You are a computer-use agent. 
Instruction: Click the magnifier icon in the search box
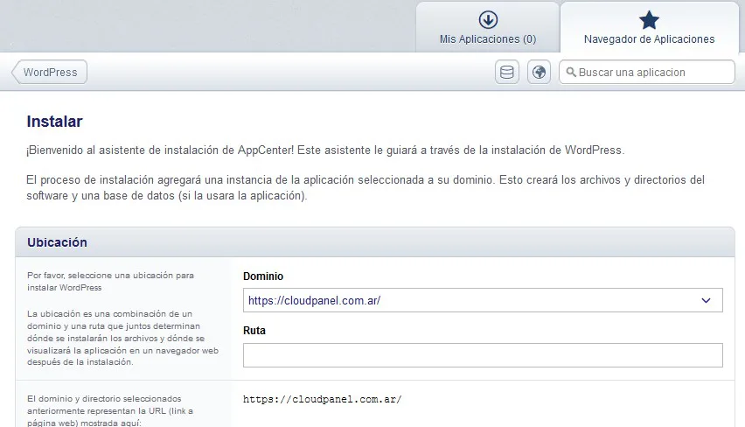tap(570, 73)
